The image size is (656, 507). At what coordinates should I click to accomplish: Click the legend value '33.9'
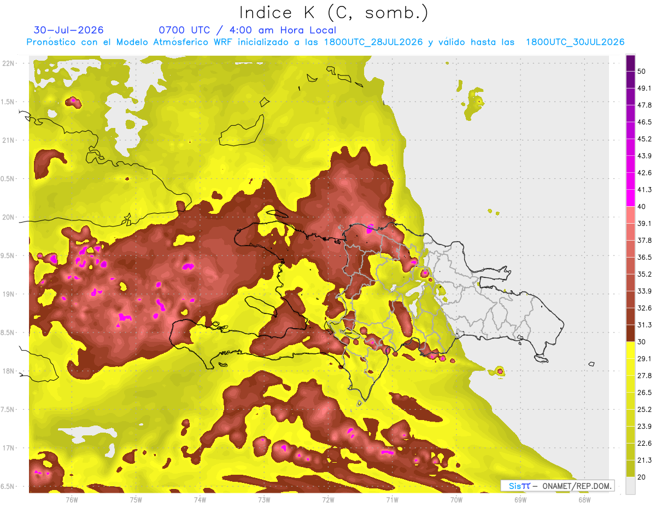[645, 291]
